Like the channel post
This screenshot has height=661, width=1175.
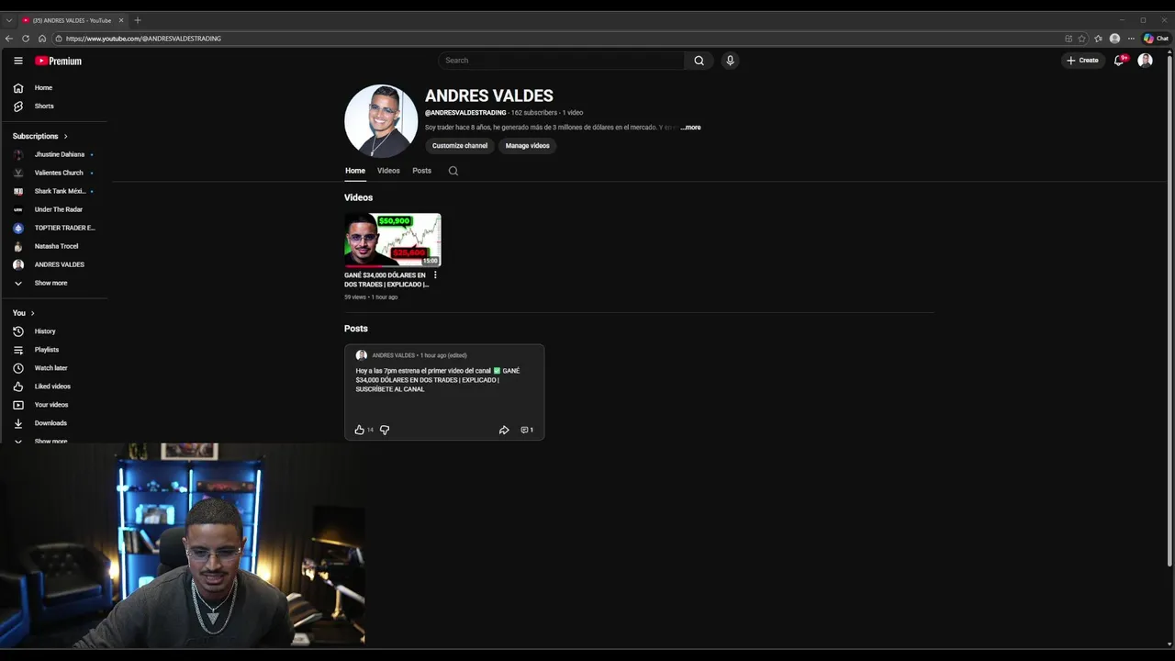point(359,430)
